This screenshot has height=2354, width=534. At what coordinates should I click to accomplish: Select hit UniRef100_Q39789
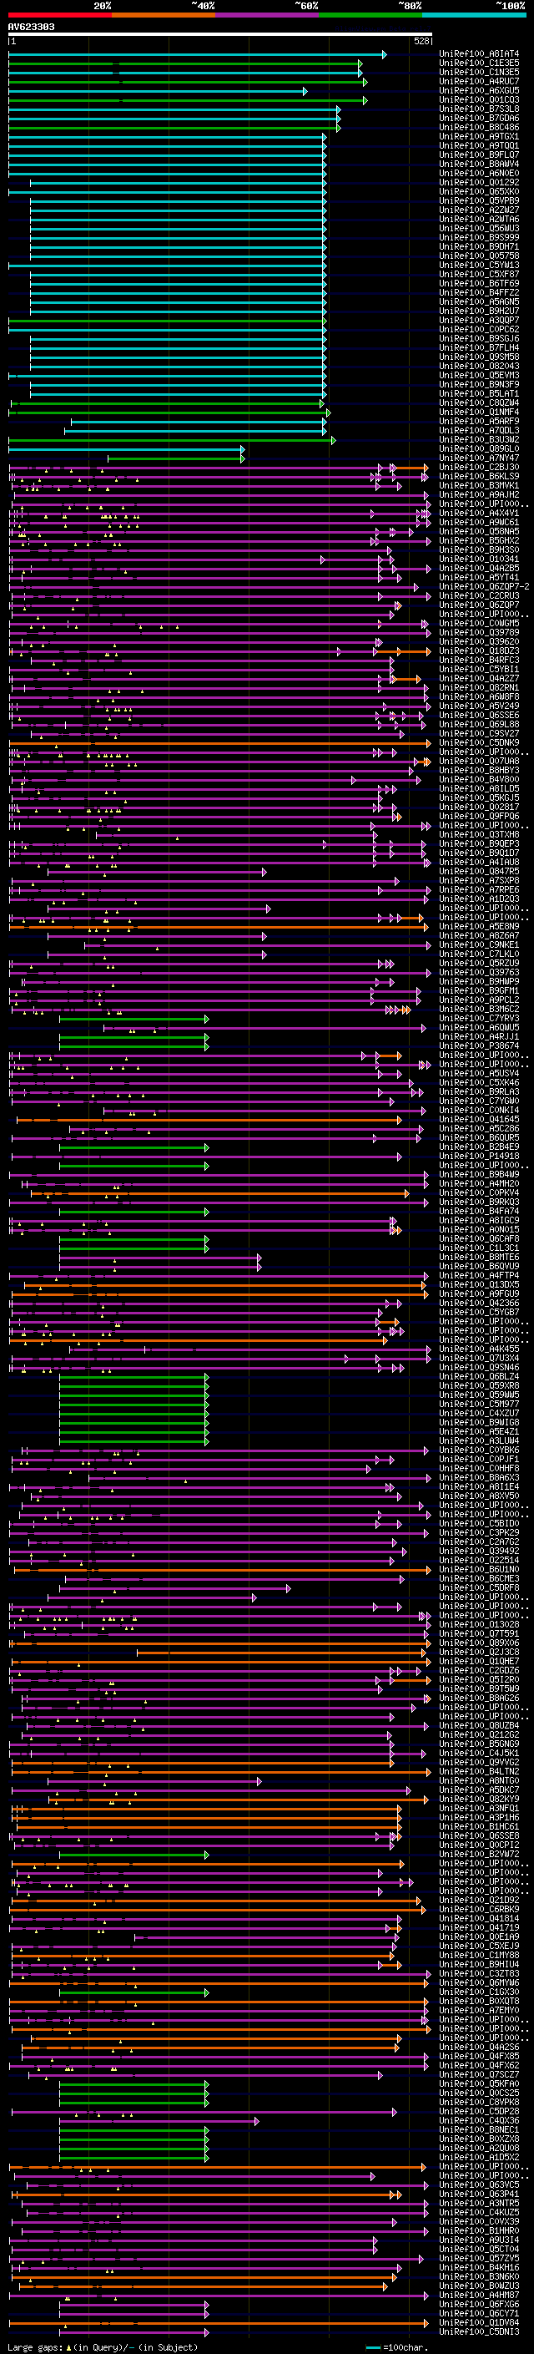coord(478,632)
